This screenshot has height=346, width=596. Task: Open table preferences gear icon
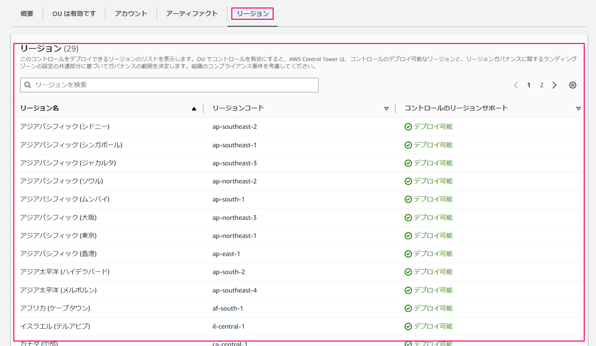click(572, 85)
